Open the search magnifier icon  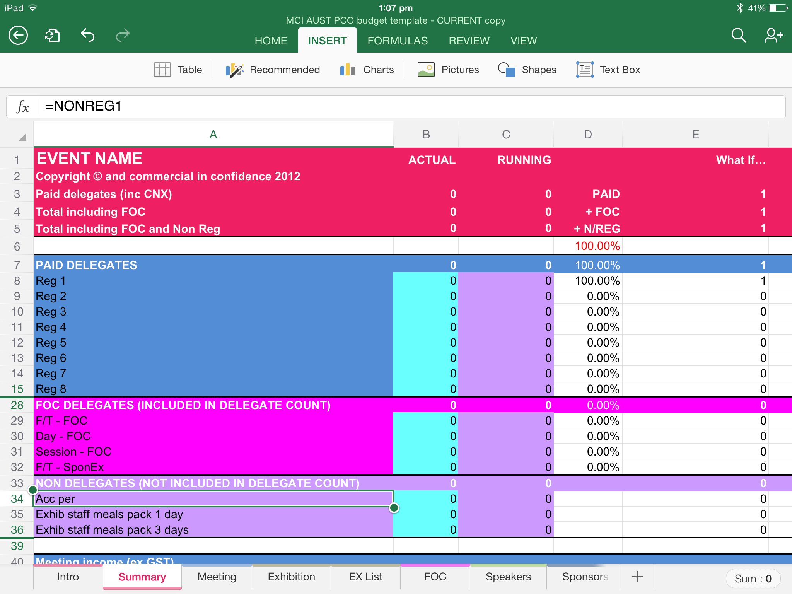[738, 36]
